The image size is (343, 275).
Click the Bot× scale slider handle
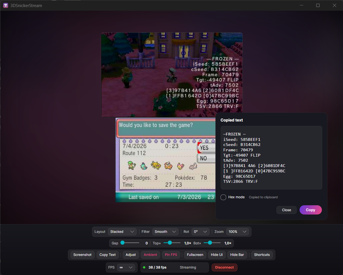pyautogui.click(x=210, y=243)
